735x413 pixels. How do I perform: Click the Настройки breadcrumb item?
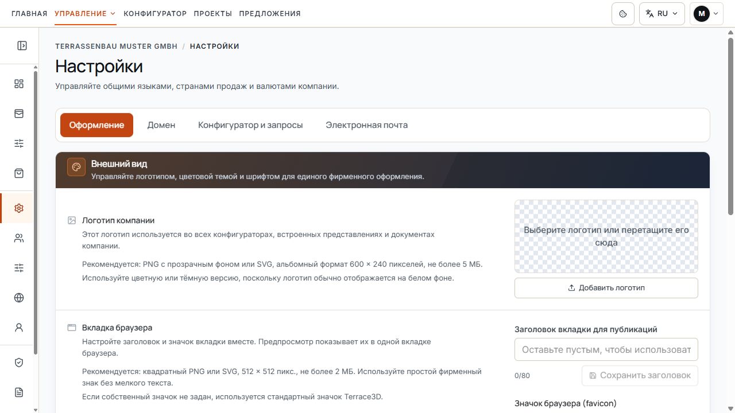(215, 46)
